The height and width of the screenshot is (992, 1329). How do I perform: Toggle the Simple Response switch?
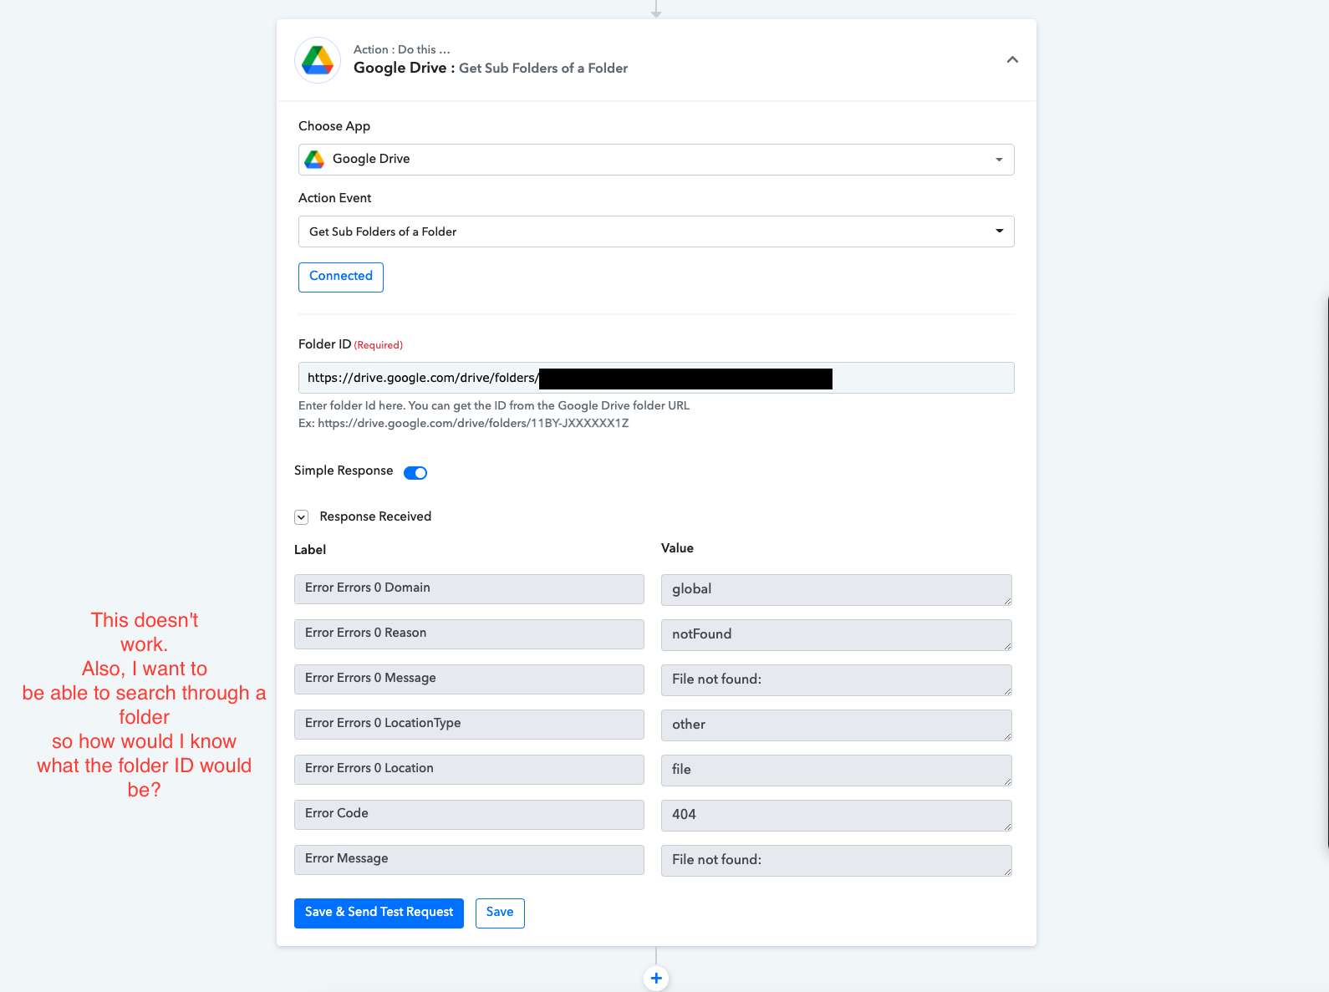415,473
